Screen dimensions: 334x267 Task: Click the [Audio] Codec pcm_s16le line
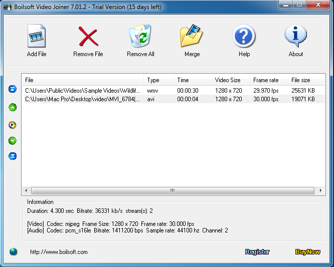click(127, 230)
